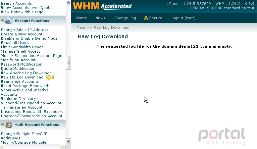Click the Secure padlock icon
The height and width of the screenshot is (149, 257).
146,18
